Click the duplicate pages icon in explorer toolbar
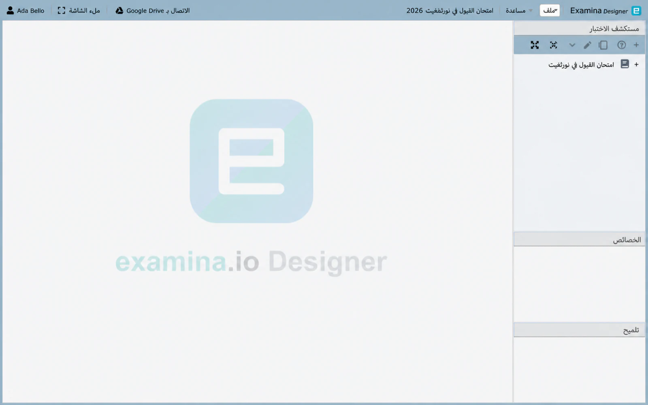 coord(603,45)
